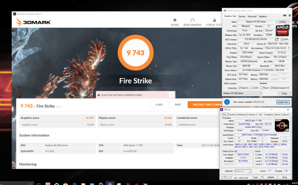
Task: Toggle the OpenCL checkbox in GPU-Z
Action: [x=240, y=88]
